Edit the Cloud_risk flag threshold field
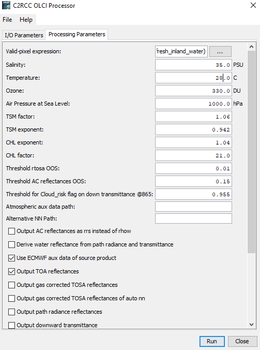 [x=193, y=194]
